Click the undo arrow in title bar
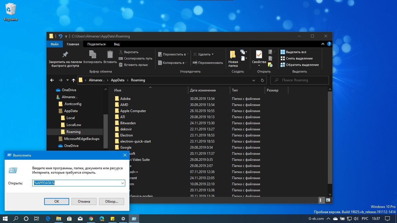Viewport: 397px width, 223px height. tap(60, 36)
